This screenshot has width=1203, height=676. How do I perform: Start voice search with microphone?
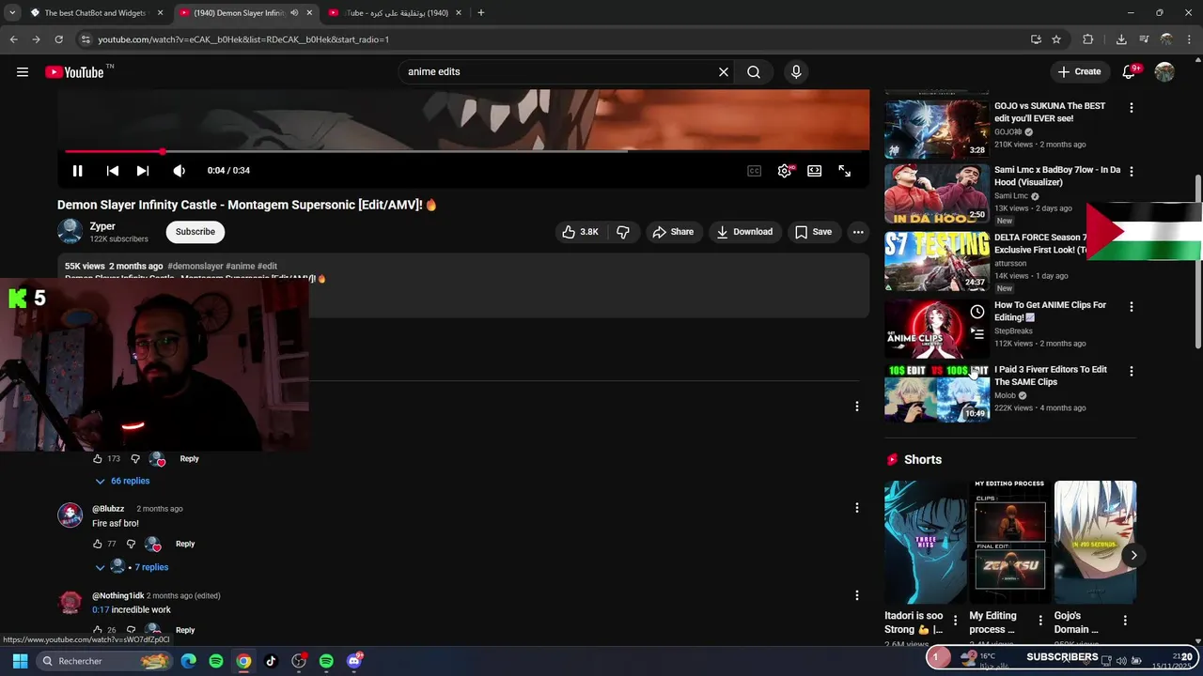coord(796,71)
